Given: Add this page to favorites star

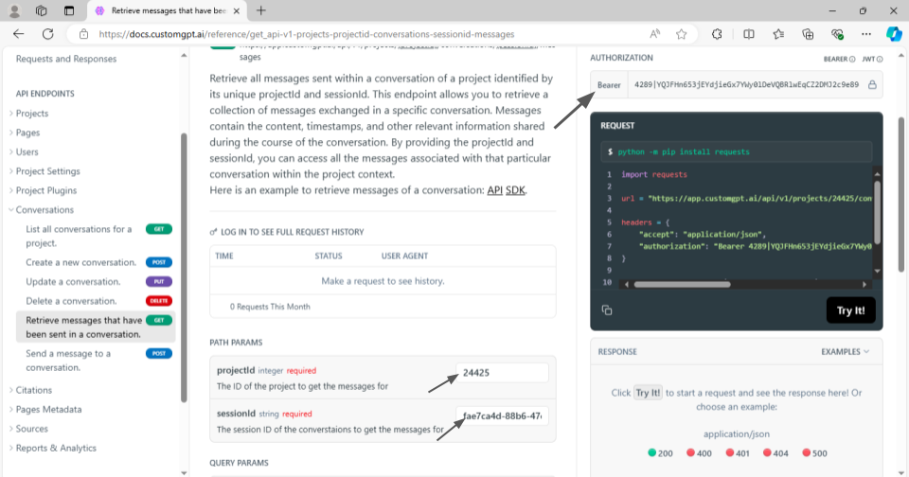Looking at the screenshot, I should coord(681,34).
